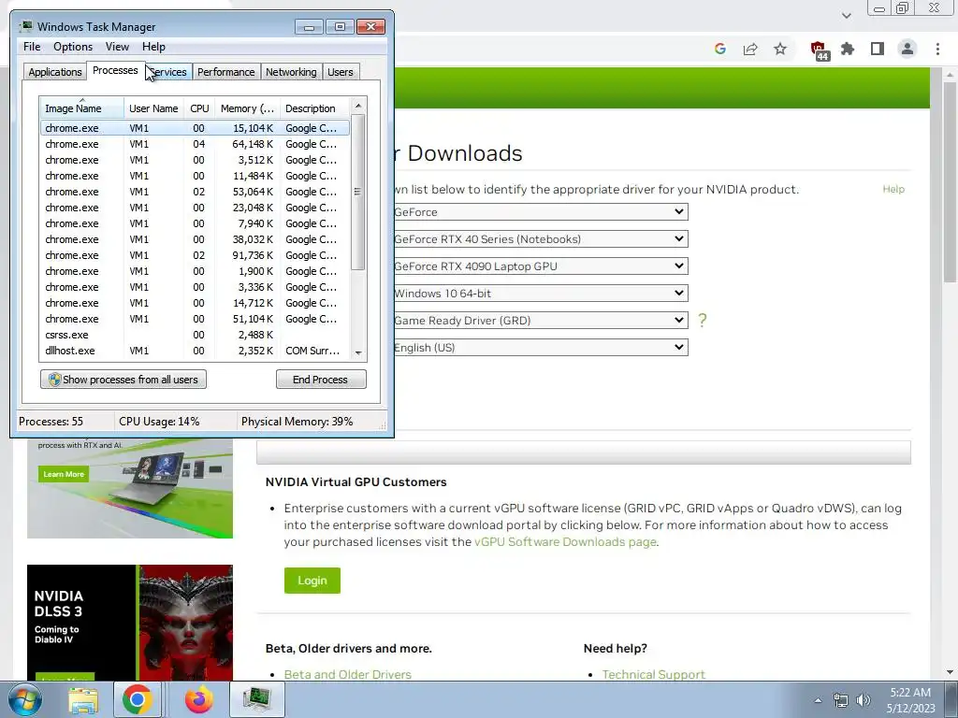The image size is (958, 718).
Task: Open the Windows 10 64-bit dropdown
Action: pyautogui.click(x=540, y=293)
